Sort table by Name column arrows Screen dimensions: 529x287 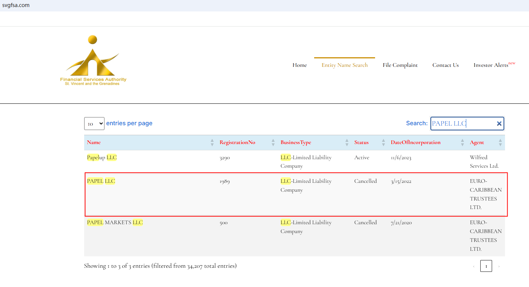(212, 143)
